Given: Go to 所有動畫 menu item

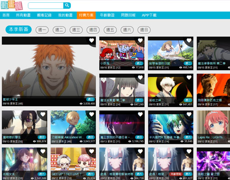Looking at the screenshot, I should click(x=23, y=15).
